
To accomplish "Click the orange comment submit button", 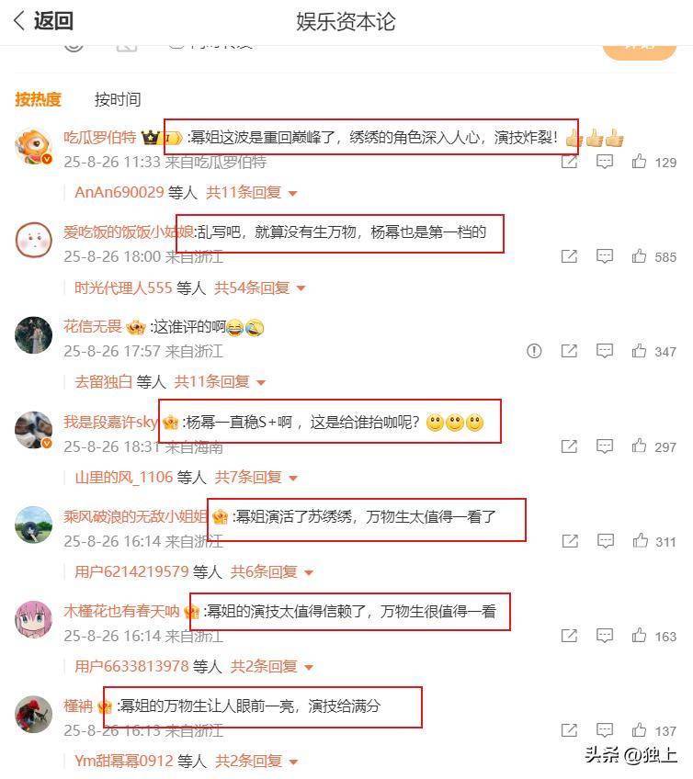I will (640, 50).
